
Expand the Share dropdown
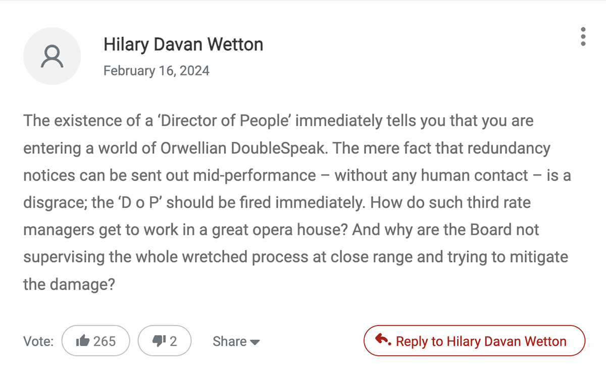click(x=236, y=342)
